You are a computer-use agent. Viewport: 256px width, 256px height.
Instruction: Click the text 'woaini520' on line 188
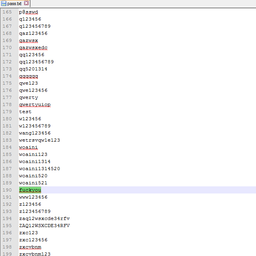[33, 176]
